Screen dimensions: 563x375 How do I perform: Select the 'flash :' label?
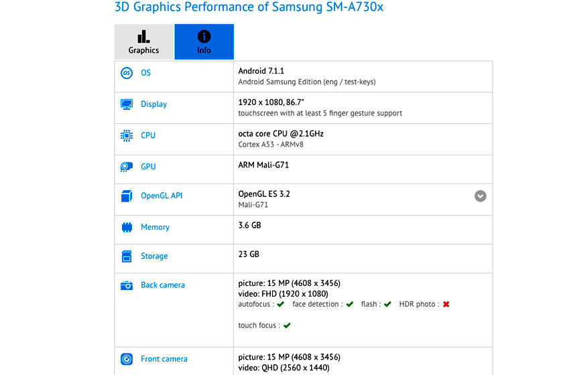click(371, 304)
